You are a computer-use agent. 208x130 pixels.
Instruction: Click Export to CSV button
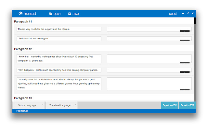pos(170,105)
